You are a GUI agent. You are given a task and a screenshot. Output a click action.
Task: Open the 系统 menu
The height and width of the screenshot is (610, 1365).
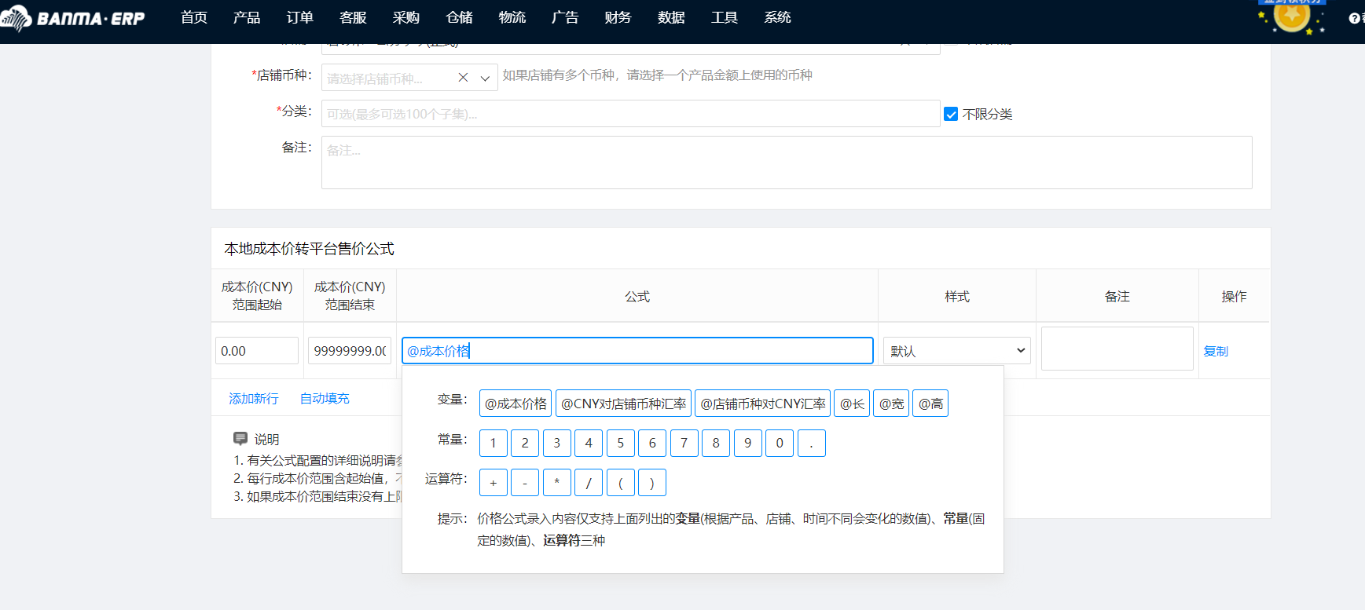pos(777,17)
